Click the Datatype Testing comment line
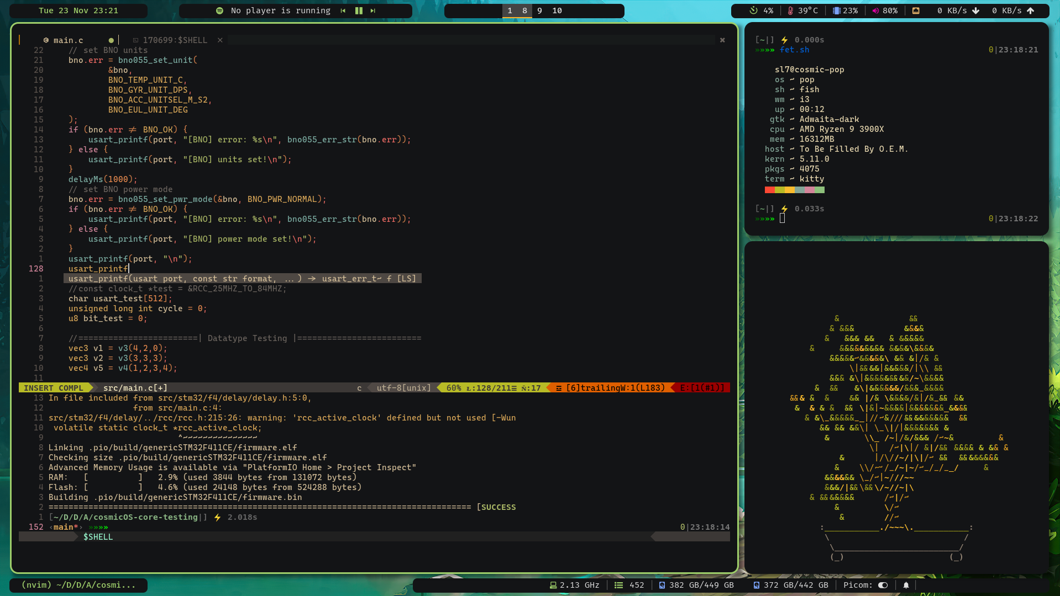The image size is (1060, 596). coord(245,338)
